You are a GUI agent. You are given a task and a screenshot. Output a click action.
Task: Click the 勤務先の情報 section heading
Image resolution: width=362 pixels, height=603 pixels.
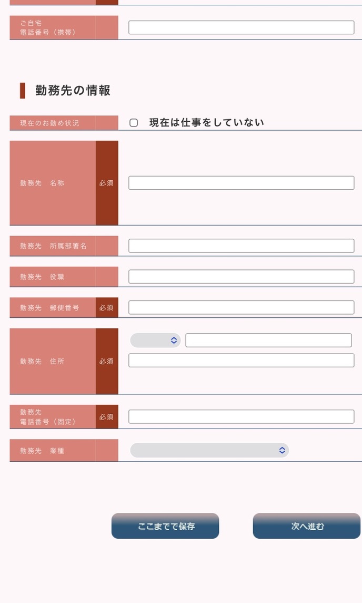[x=73, y=90]
